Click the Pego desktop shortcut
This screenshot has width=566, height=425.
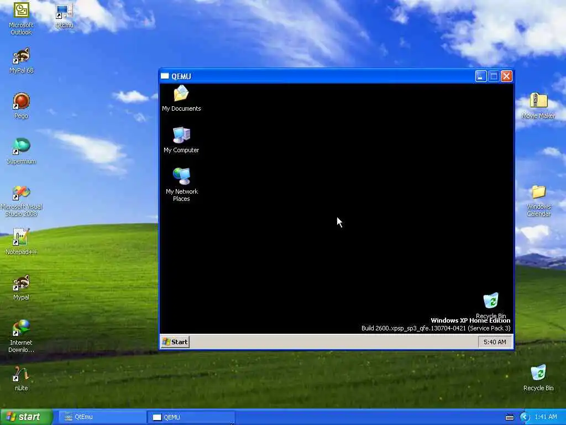click(x=21, y=106)
